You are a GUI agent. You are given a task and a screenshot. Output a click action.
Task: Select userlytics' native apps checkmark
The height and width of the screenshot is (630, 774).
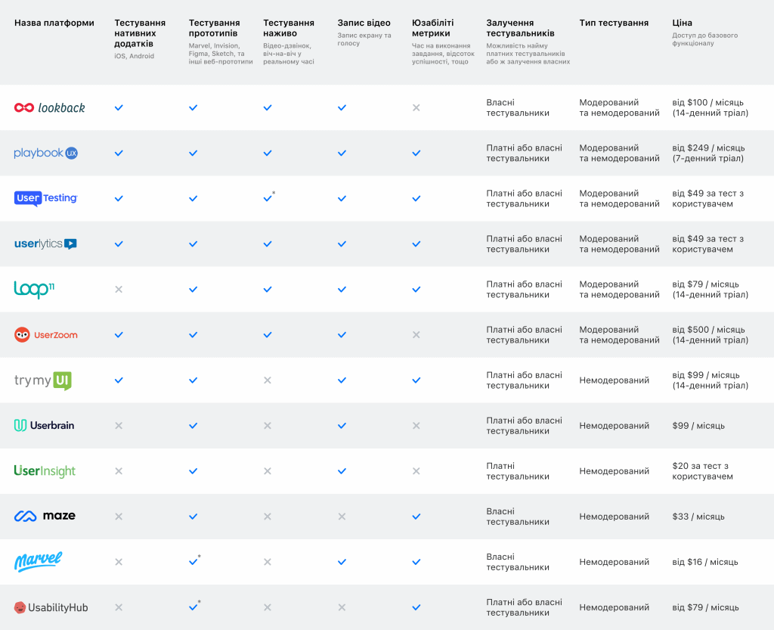coord(119,244)
